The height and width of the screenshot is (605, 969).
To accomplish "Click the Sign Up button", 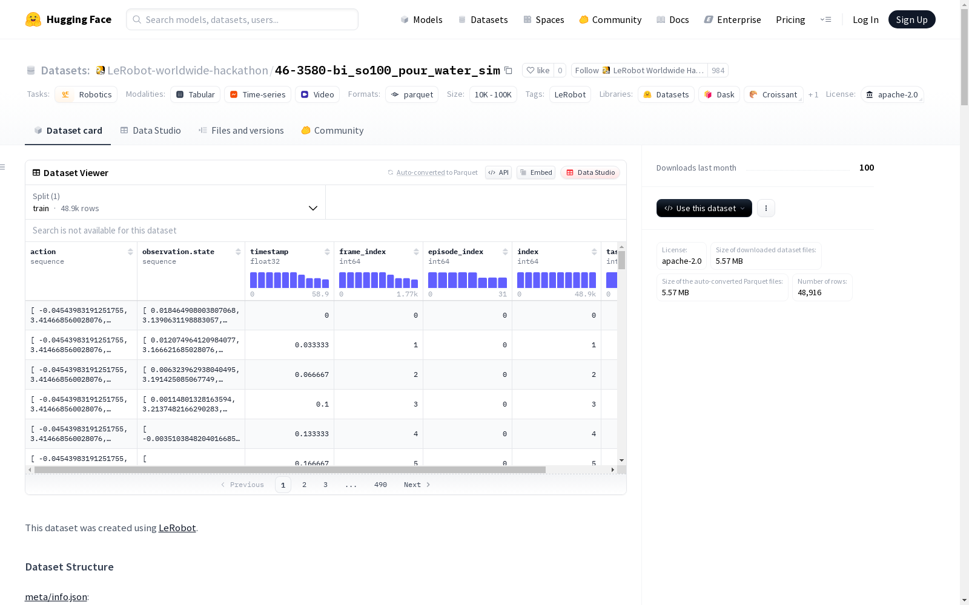I will [x=912, y=19].
